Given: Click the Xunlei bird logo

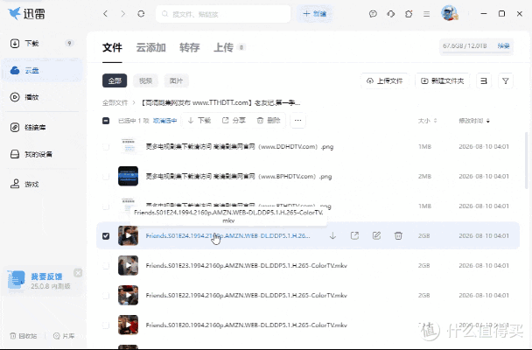Looking at the screenshot, I should [14, 14].
